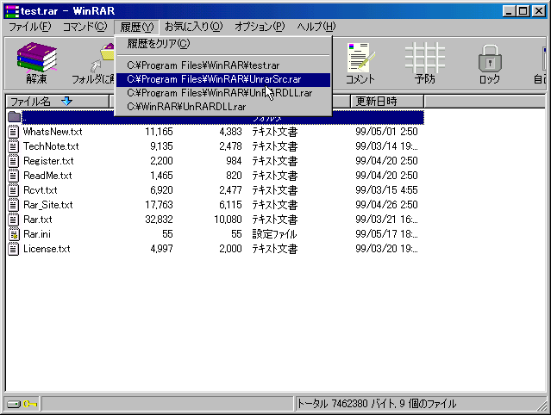Sort by the ファイル名 column header
The width and height of the screenshot is (551, 415).
tap(58, 102)
